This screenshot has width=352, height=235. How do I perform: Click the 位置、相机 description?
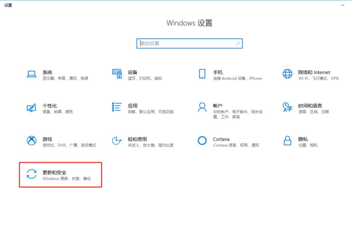(x=308, y=145)
